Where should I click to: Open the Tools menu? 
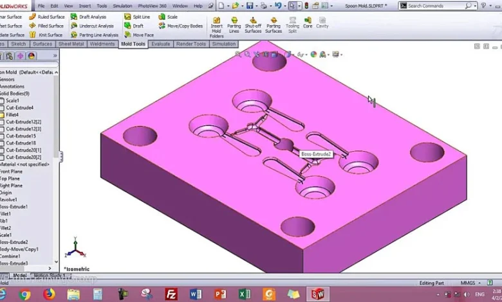[102, 6]
